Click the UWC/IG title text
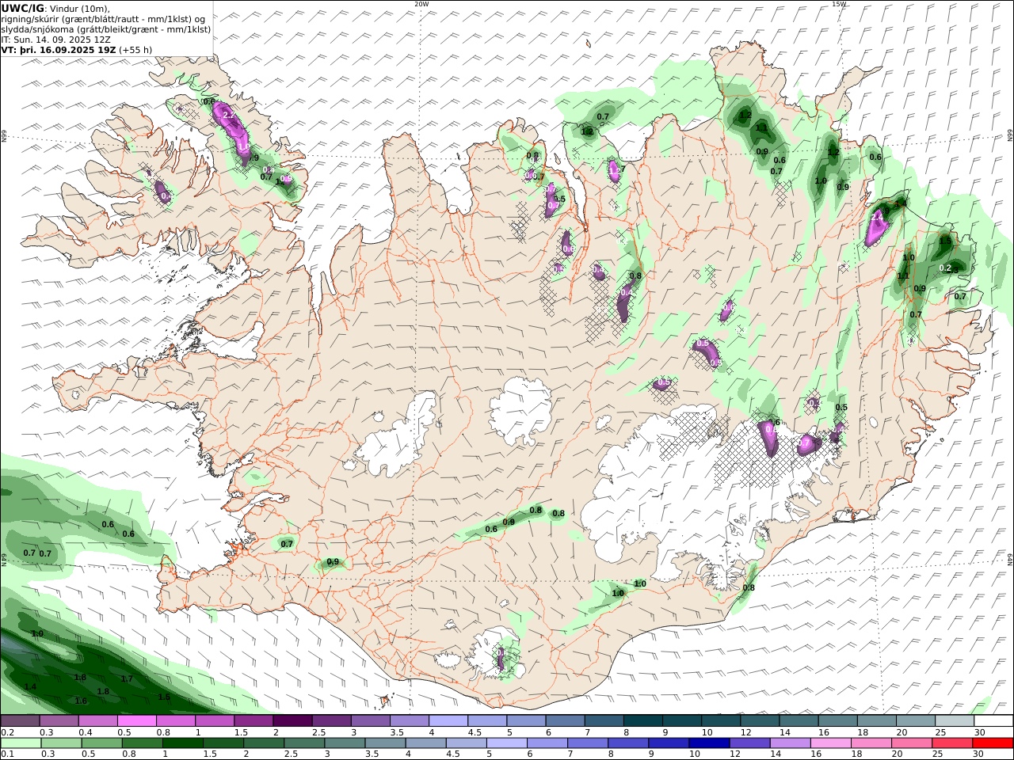1014x760 pixels. pos(22,8)
